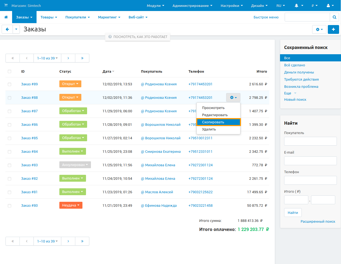Open the Расширенный поиск link
The height and width of the screenshot is (264, 341).
318,222
